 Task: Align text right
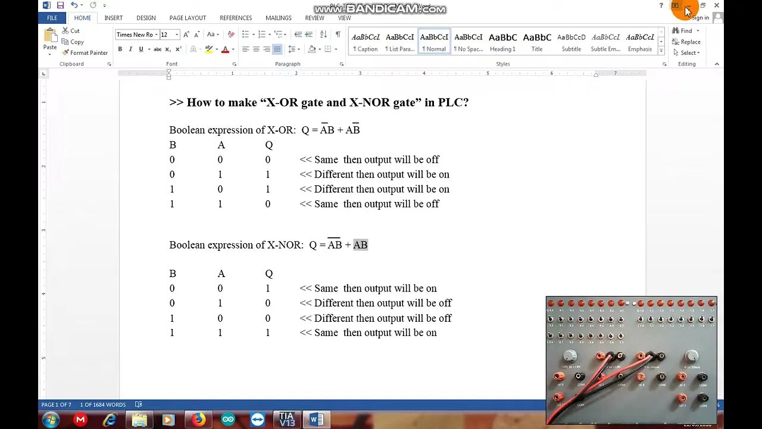coord(267,49)
